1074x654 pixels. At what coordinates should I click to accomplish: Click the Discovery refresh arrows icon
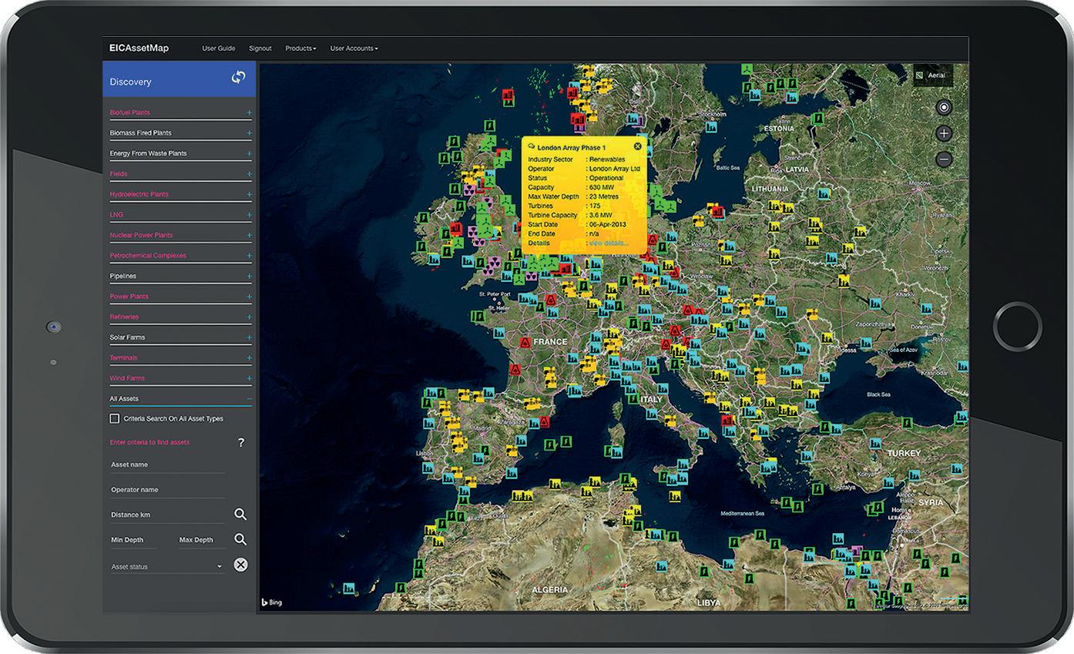[238, 78]
